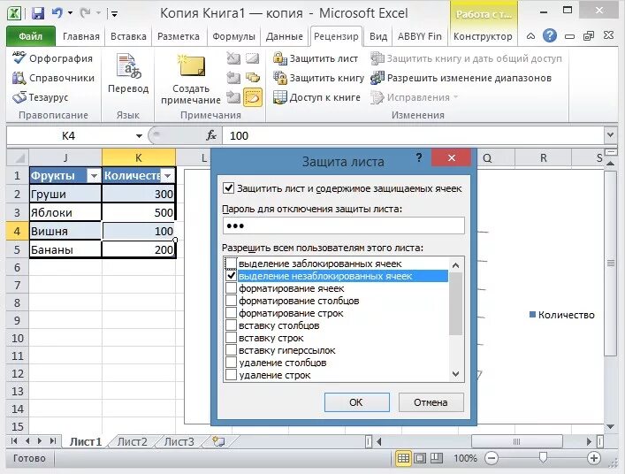The height and width of the screenshot is (474, 625).
Task: Open the Undo history dropdown arrow
Action: (70, 13)
